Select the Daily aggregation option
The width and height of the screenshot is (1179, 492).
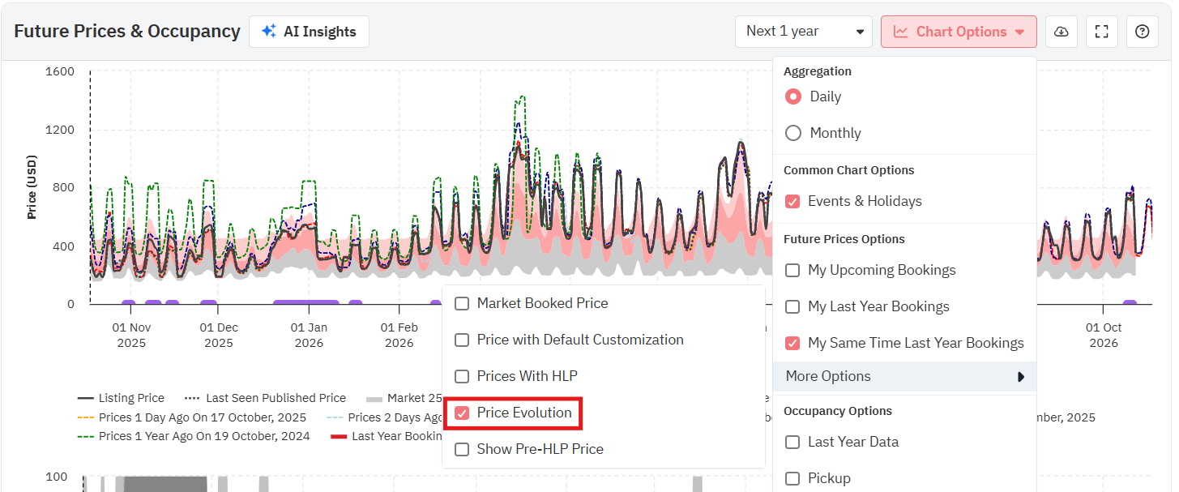pos(793,96)
